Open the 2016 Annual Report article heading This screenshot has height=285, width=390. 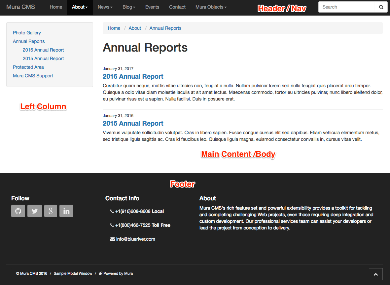click(x=133, y=76)
